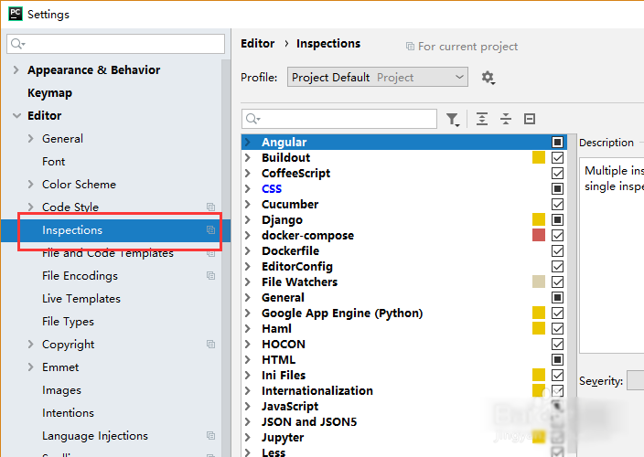
Task: Open the Profile dropdown
Action: [377, 78]
